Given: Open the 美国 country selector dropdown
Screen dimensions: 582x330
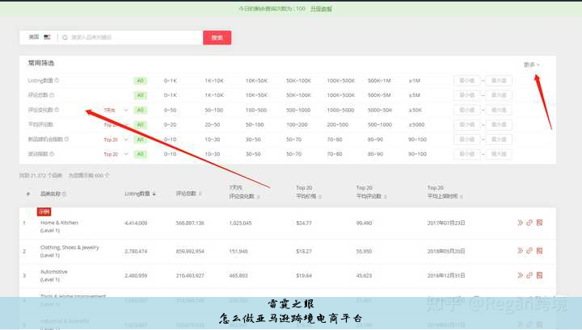Looking at the screenshot, I should 38,37.
